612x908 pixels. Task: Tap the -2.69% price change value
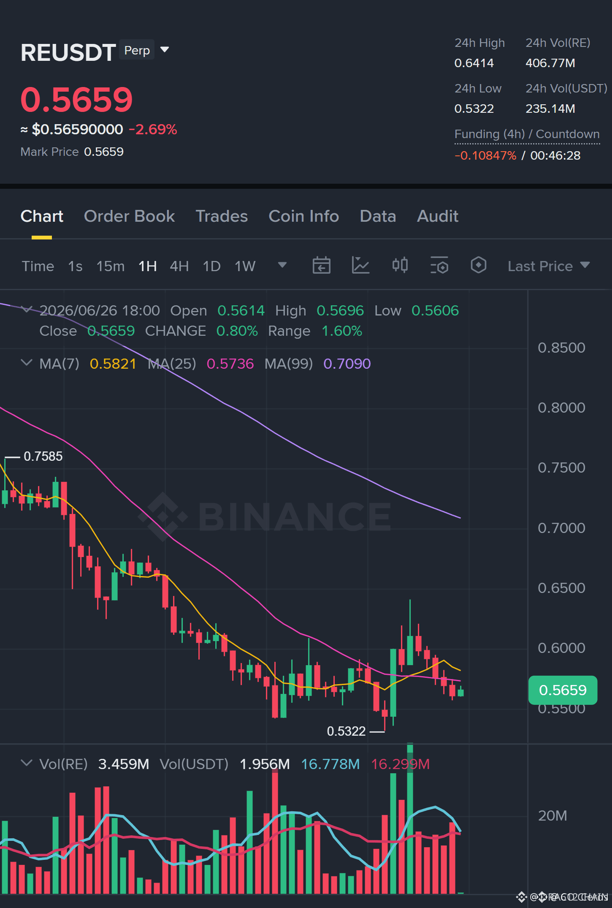tap(153, 129)
